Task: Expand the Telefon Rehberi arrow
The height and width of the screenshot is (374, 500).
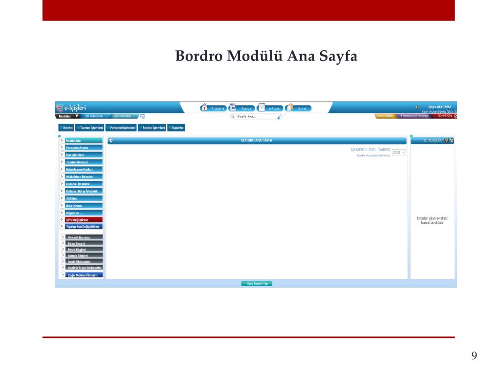Action: [62, 162]
